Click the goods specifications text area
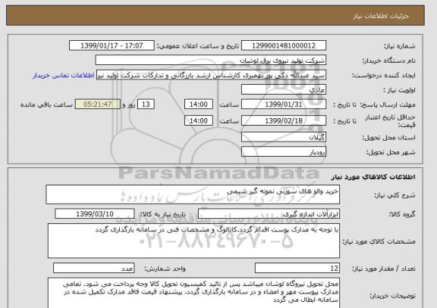Screen dimensions: 437x308 click(x=193, y=241)
